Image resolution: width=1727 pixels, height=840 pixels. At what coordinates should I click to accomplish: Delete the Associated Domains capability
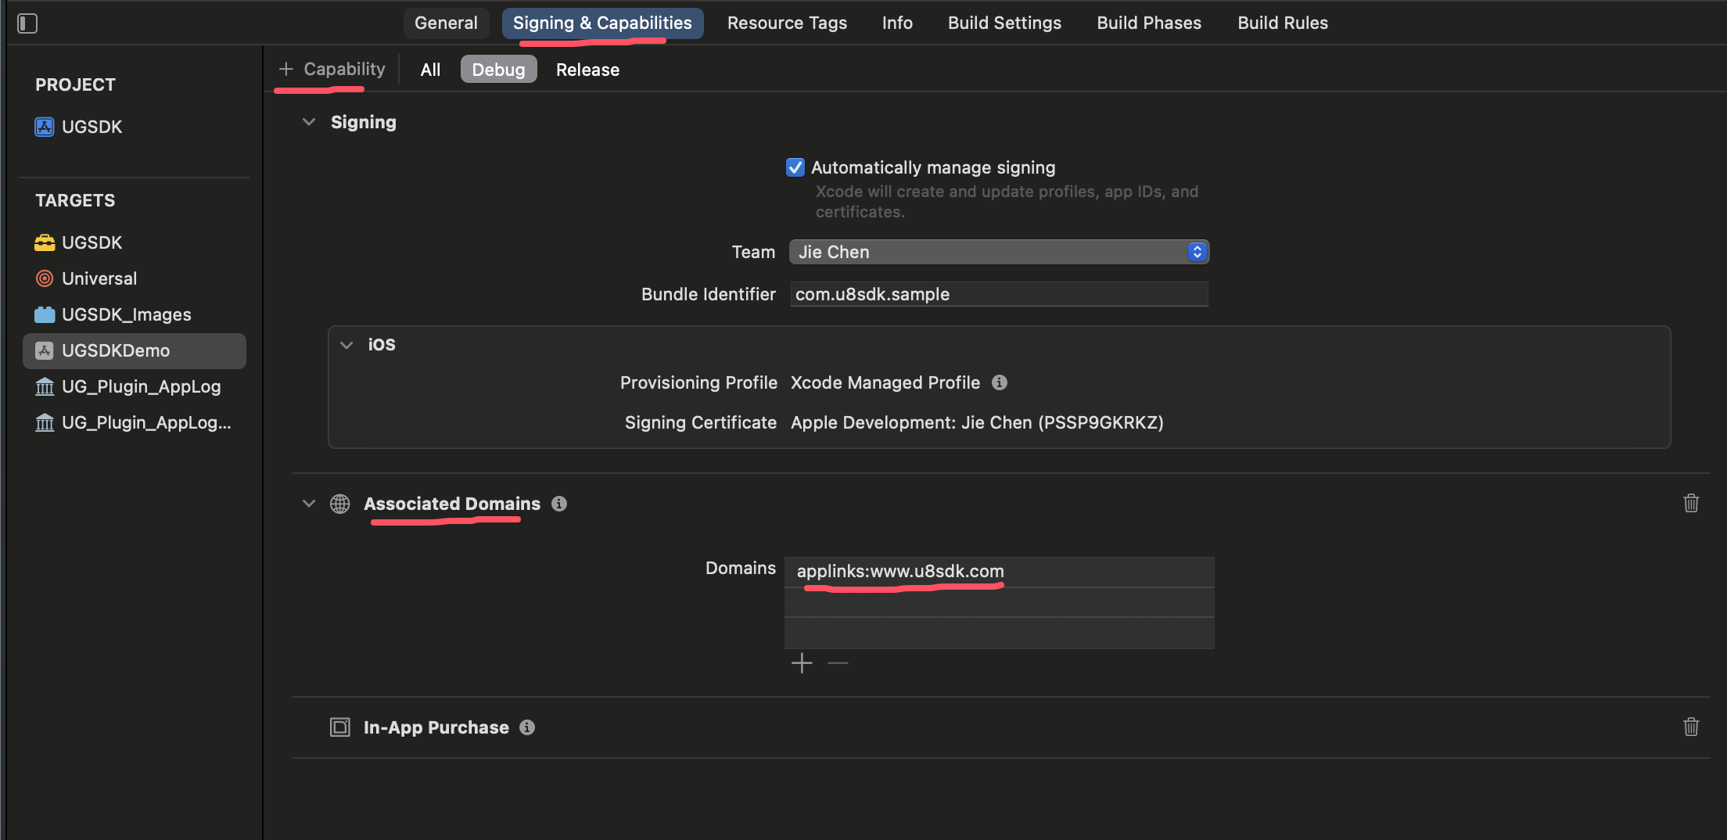(1691, 503)
